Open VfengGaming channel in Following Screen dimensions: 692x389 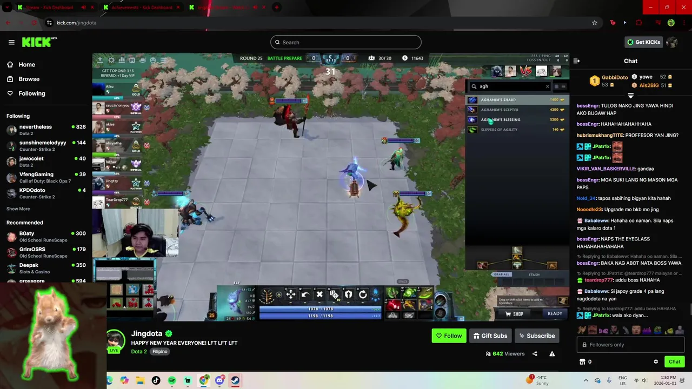pyautogui.click(x=46, y=177)
